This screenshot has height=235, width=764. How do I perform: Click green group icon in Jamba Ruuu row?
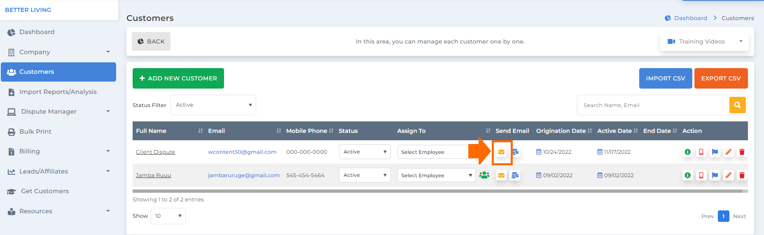(484, 175)
